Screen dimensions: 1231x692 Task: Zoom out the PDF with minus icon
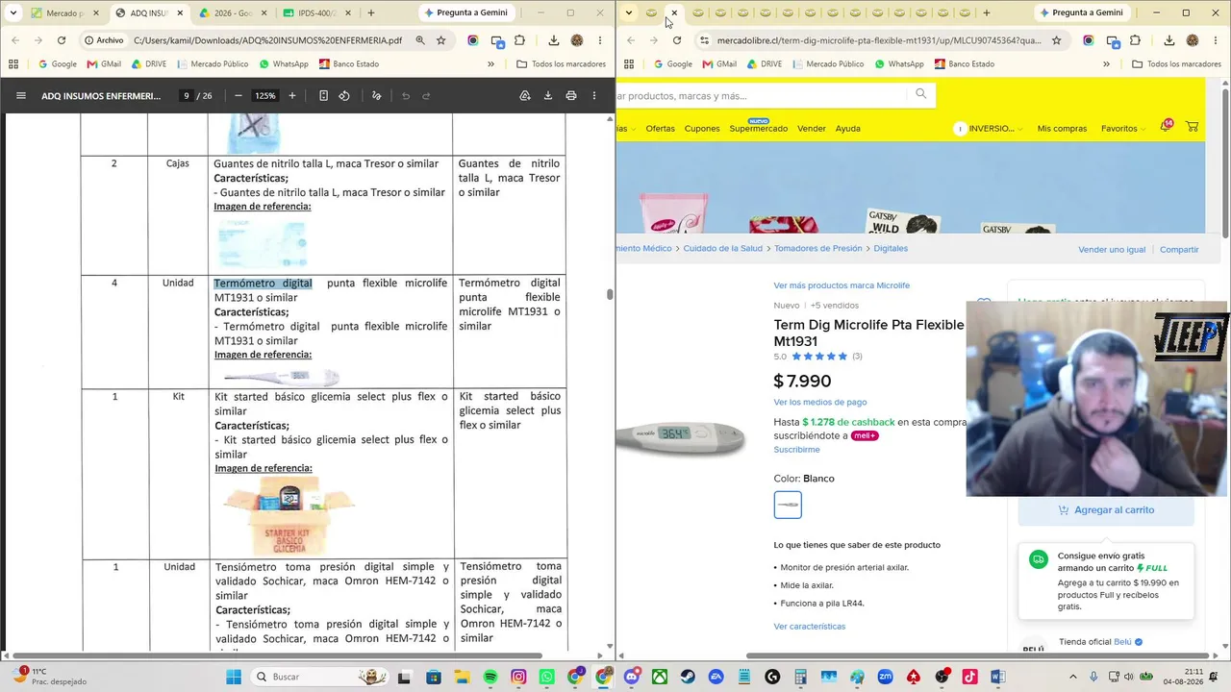click(238, 96)
